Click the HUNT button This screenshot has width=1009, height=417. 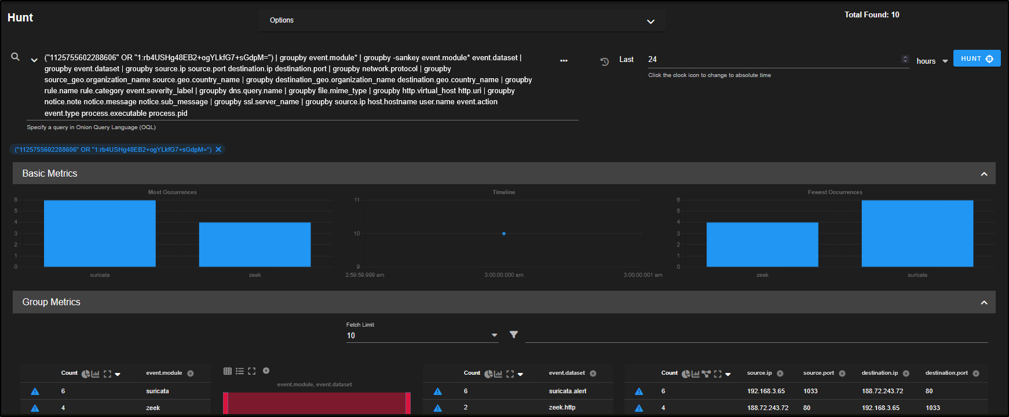click(977, 58)
